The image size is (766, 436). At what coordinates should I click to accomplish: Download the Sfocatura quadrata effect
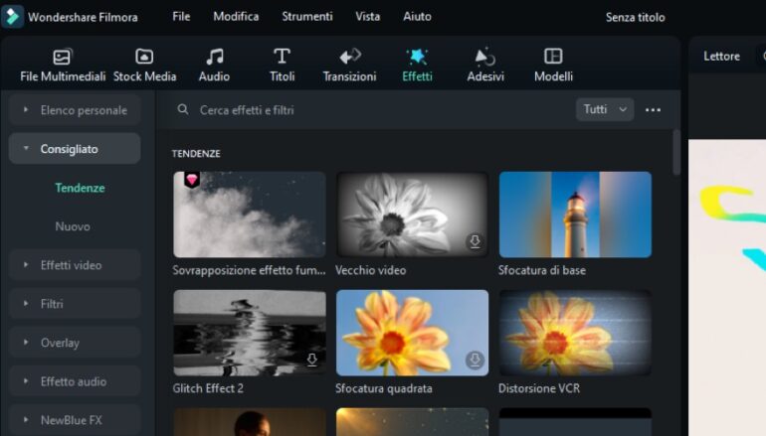click(x=475, y=360)
